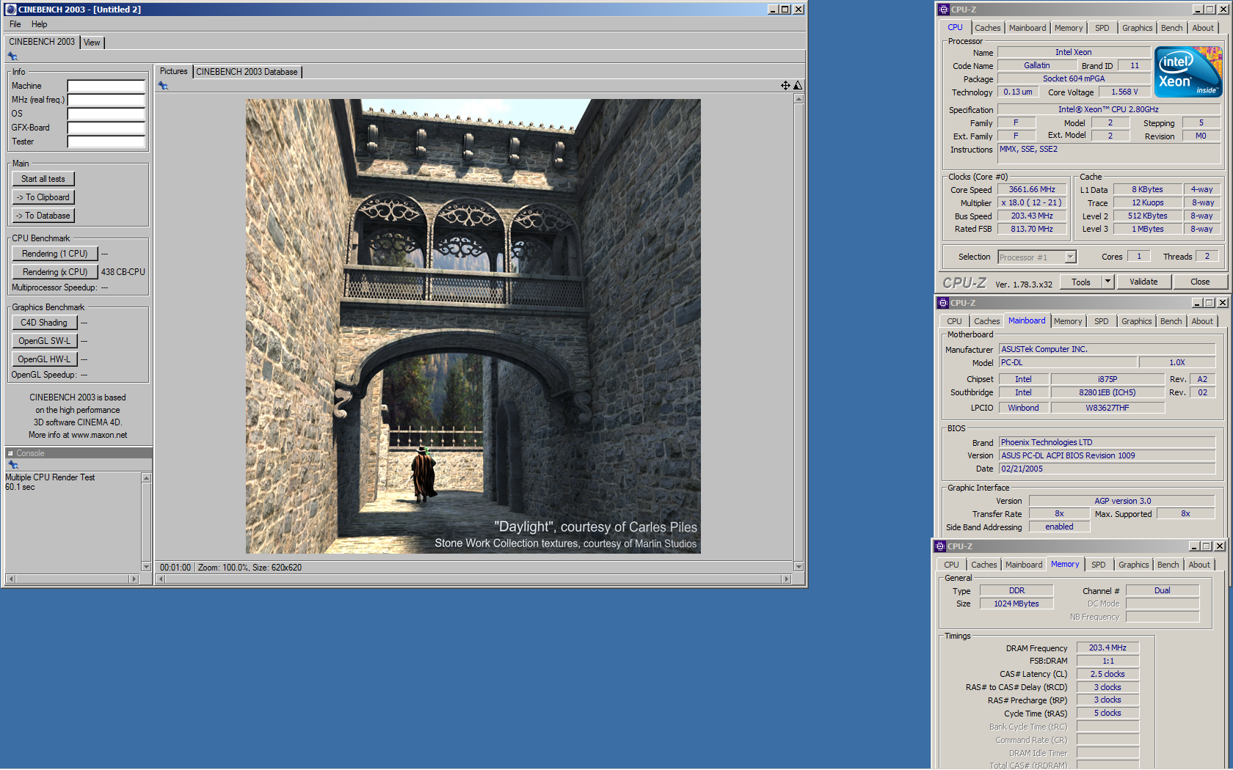Open the Caches tab in the top CPU-Z window
The width and height of the screenshot is (1233, 770).
coord(988,28)
